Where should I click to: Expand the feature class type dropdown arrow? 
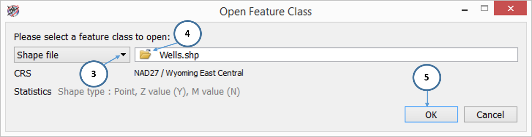(x=122, y=55)
